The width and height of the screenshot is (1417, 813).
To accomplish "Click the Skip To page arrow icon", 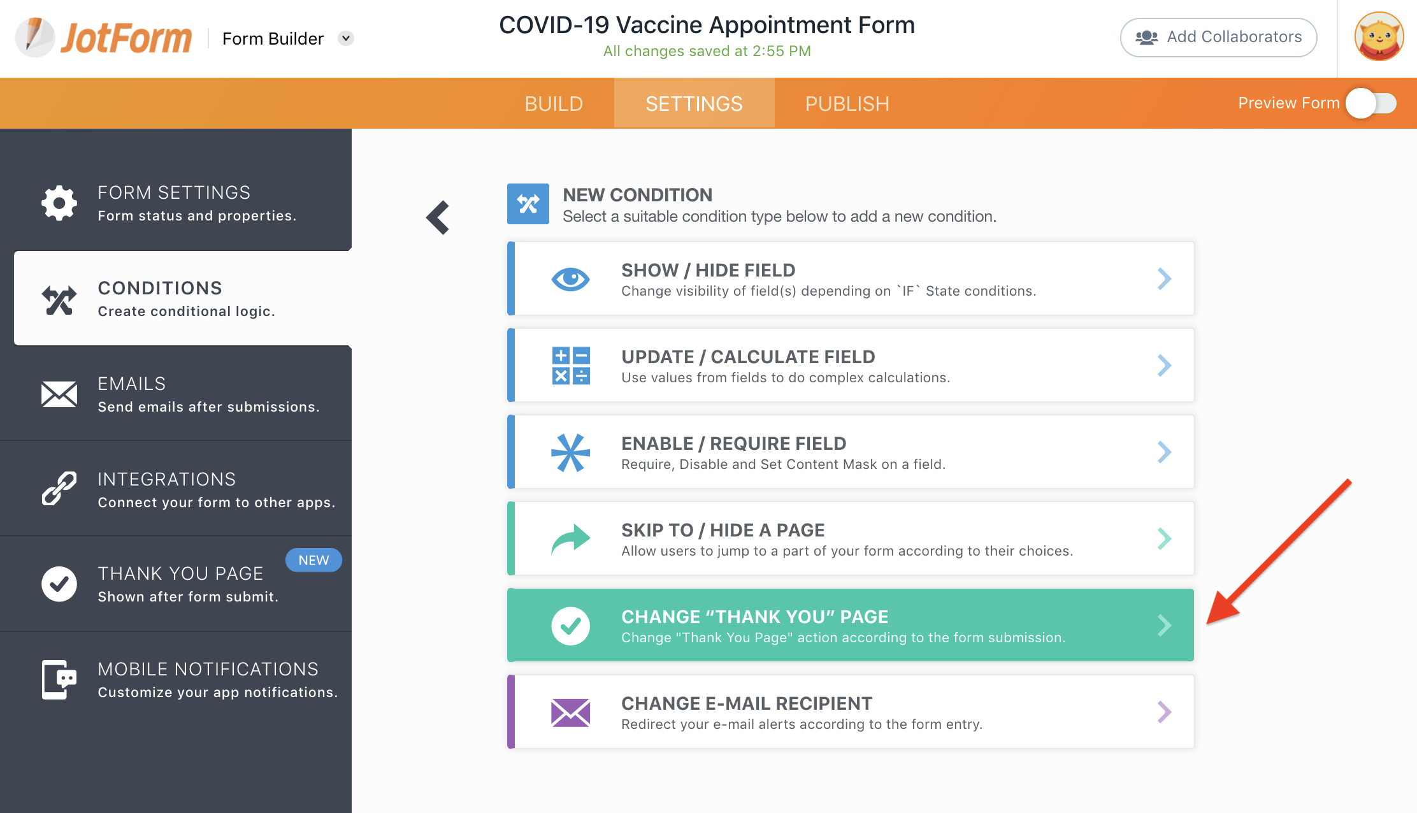I will click(x=570, y=539).
